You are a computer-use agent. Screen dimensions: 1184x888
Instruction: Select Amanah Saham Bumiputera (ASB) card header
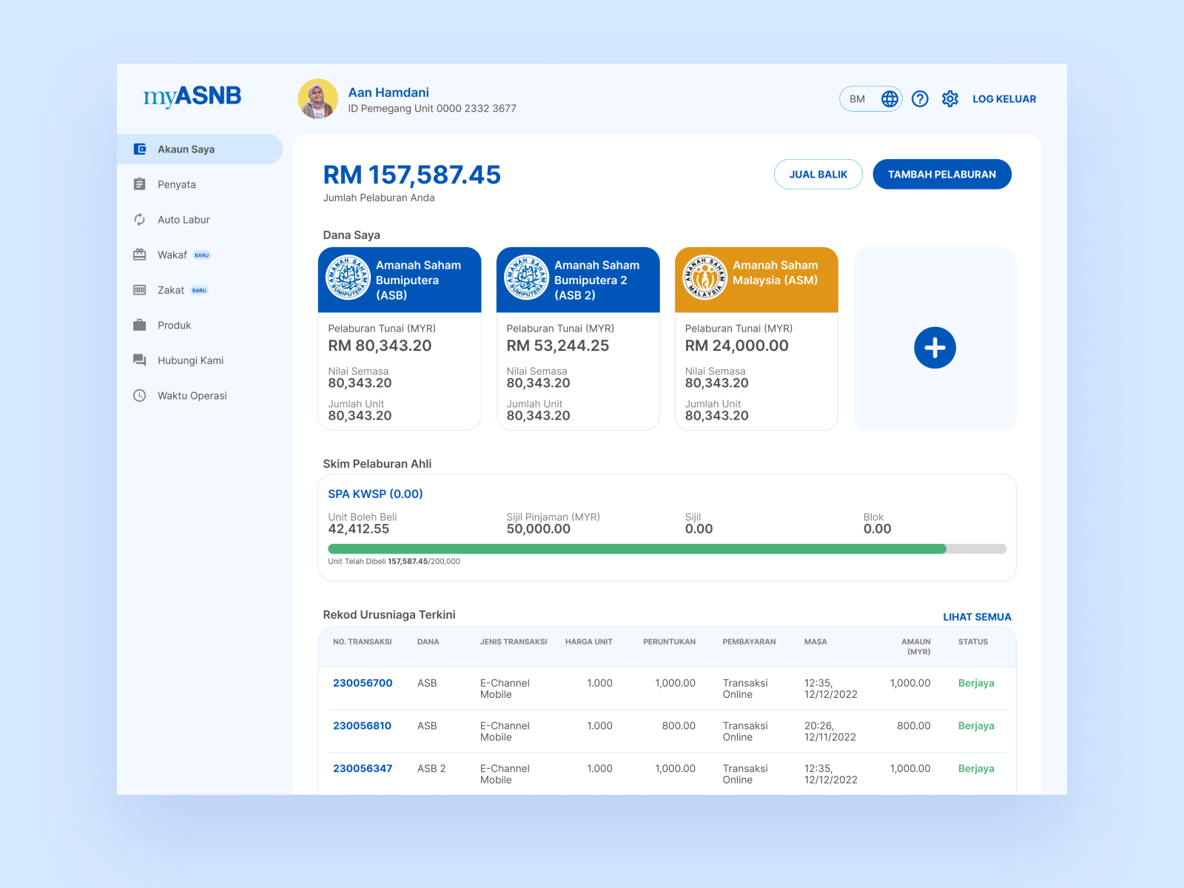click(x=400, y=280)
